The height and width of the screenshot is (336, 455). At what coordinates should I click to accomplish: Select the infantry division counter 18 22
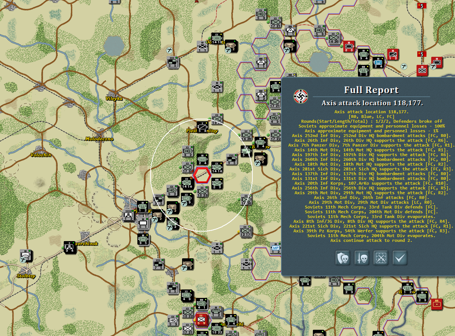[x=188, y=312]
